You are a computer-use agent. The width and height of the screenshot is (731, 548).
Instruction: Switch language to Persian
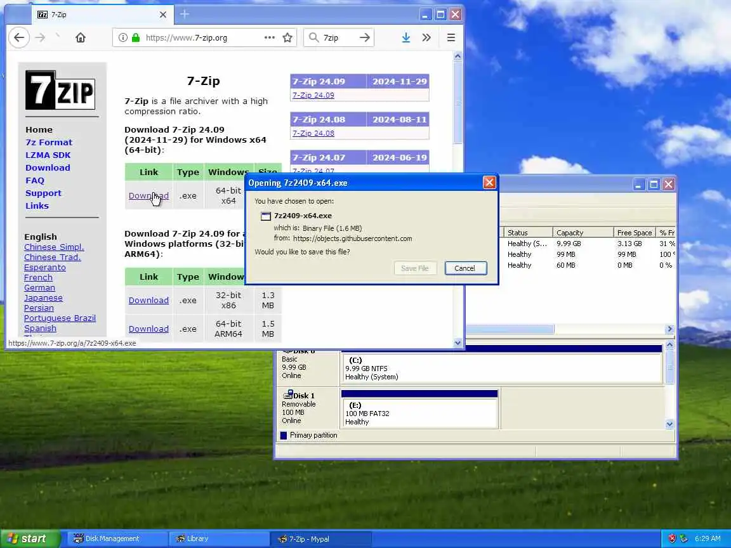pyautogui.click(x=39, y=308)
